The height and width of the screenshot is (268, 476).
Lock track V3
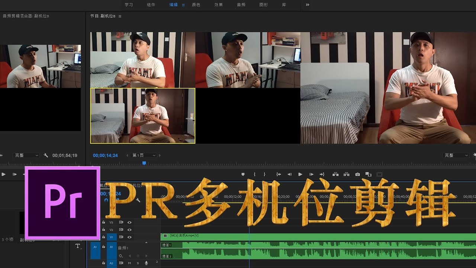(104, 222)
